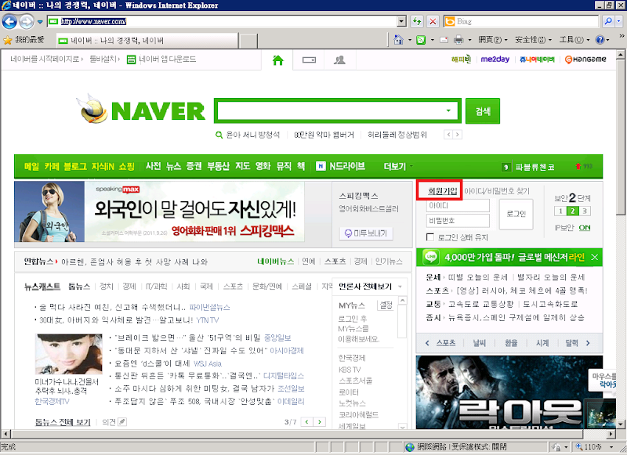
Task: Open the me2day link
Action: click(x=495, y=59)
